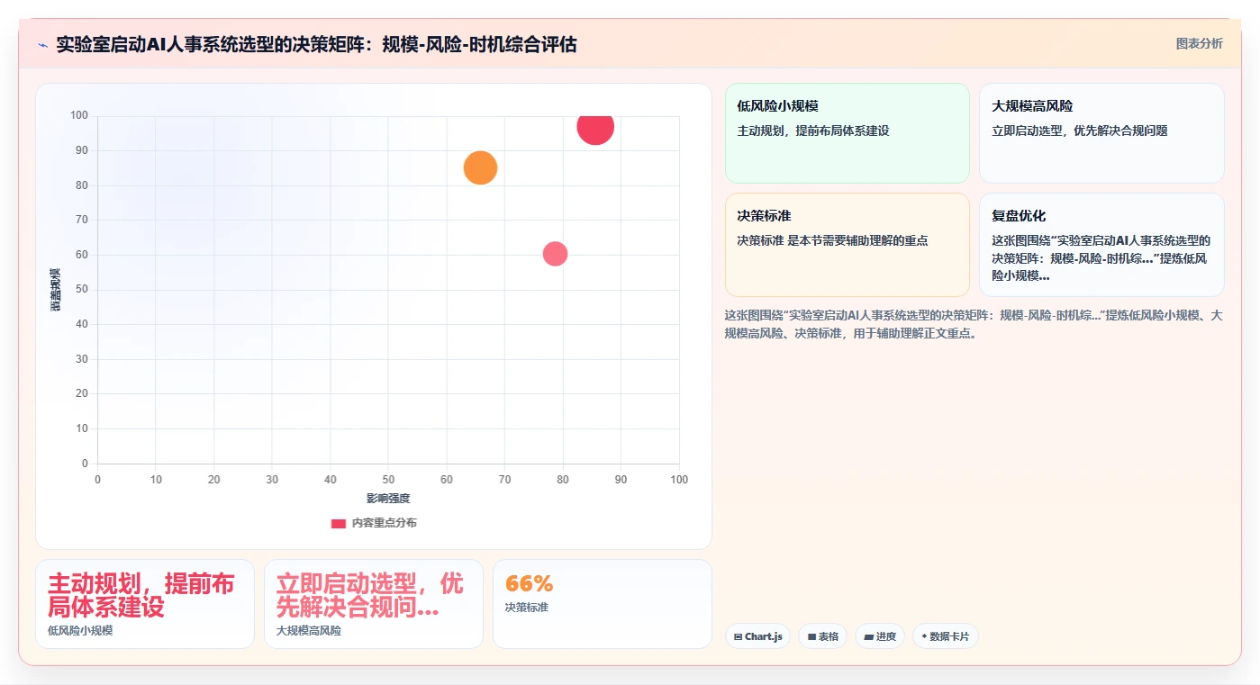Click 决策标准 是本节需要辅助理解的重点 text
The width and height of the screenshot is (1260, 685).
coord(832,240)
